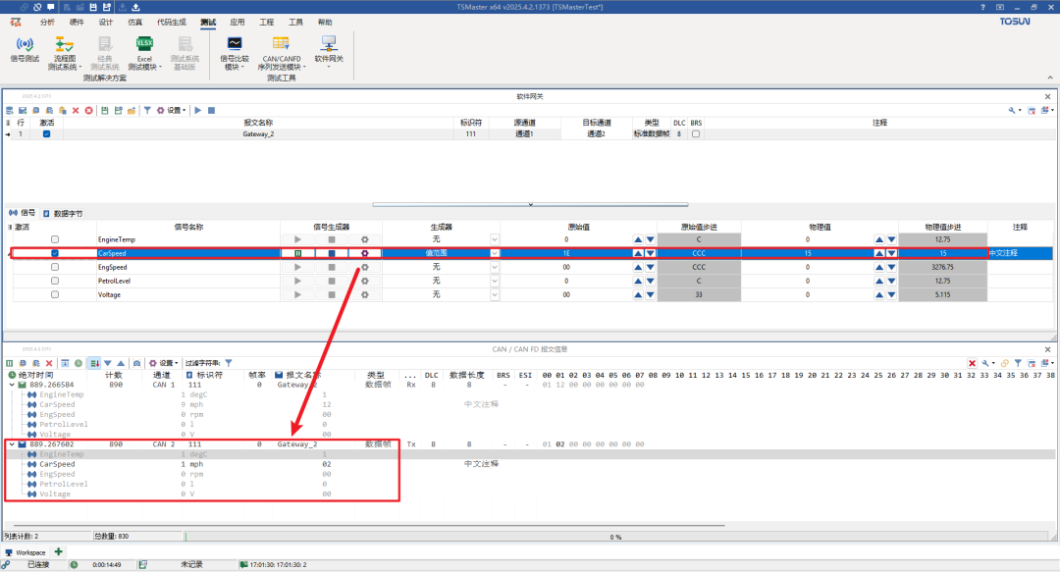The width and height of the screenshot is (1060, 572).
Task: Click the Workspace tab at the bottom
Action: click(26, 552)
